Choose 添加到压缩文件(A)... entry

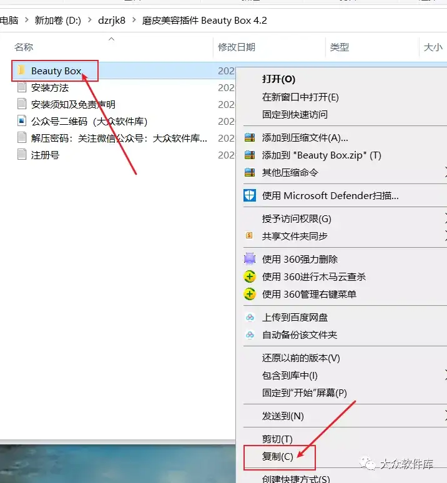point(305,137)
